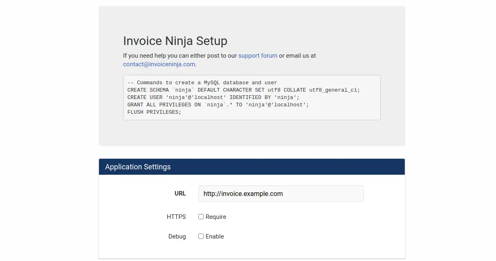Open the support forum link
The image size is (496, 261).
[x=258, y=56]
